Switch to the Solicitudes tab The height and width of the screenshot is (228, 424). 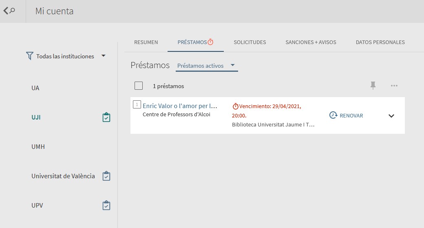[x=250, y=42]
